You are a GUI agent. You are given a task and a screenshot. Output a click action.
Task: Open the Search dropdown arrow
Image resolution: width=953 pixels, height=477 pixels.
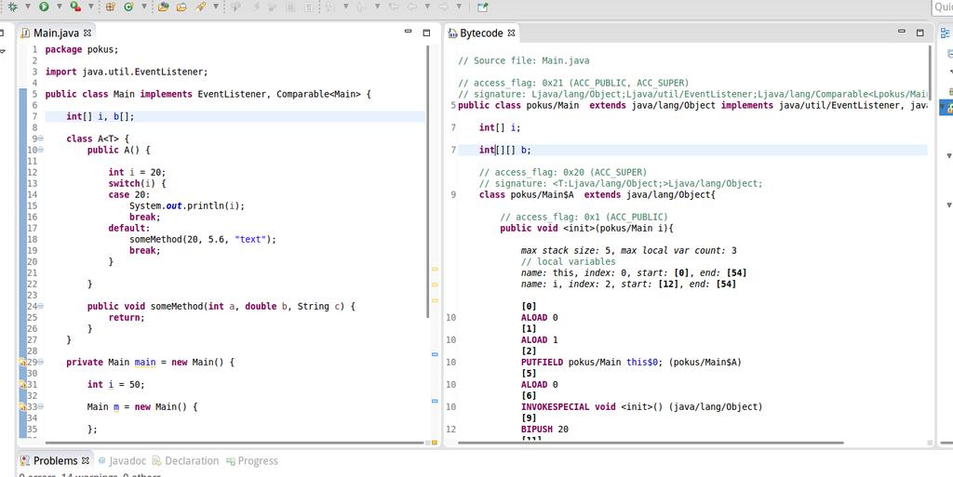215,7
